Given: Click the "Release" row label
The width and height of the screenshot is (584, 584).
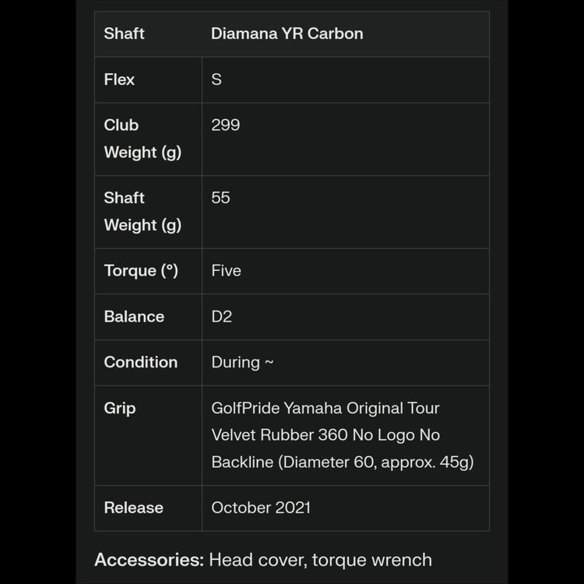Looking at the screenshot, I should point(133,508).
